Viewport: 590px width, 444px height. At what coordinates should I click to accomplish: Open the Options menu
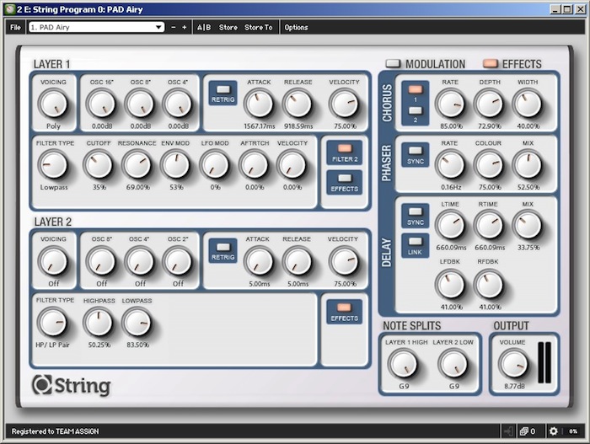tap(296, 27)
